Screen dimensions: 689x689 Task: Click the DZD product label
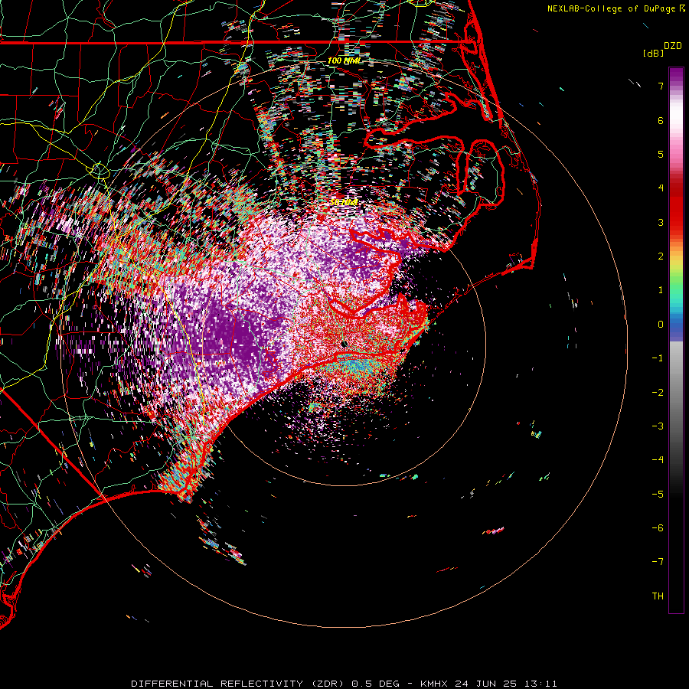click(673, 46)
